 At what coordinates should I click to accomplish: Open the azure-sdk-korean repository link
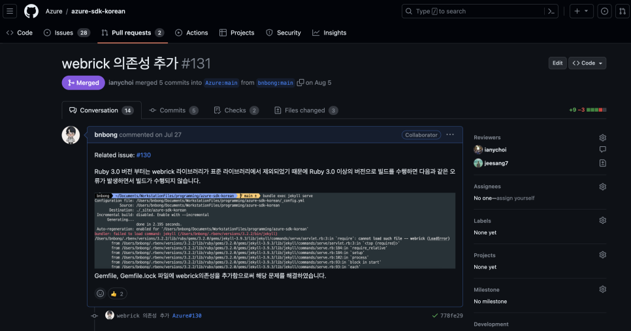click(98, 11)
